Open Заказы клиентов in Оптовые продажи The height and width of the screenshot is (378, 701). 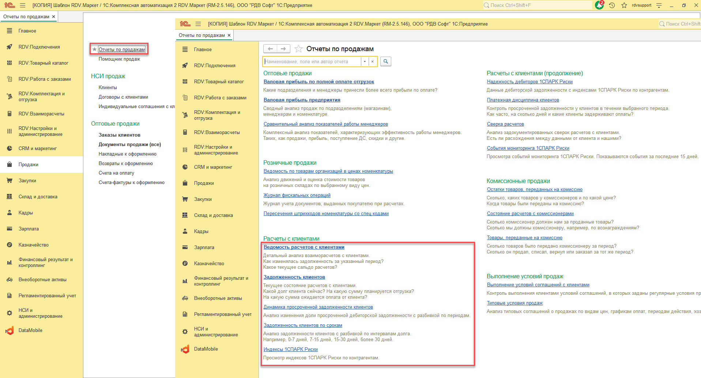coord(119,135)
